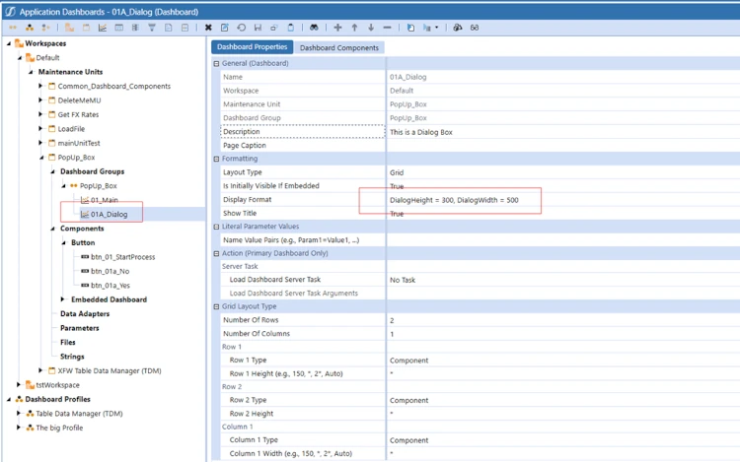
Task: Click the funnel parameter toolbar icon
Action: click(152, 28)
